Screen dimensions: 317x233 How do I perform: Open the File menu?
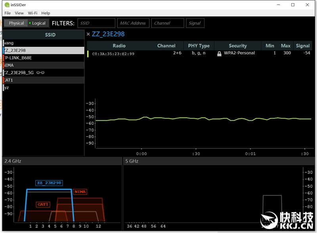click(x=8, y=13)
